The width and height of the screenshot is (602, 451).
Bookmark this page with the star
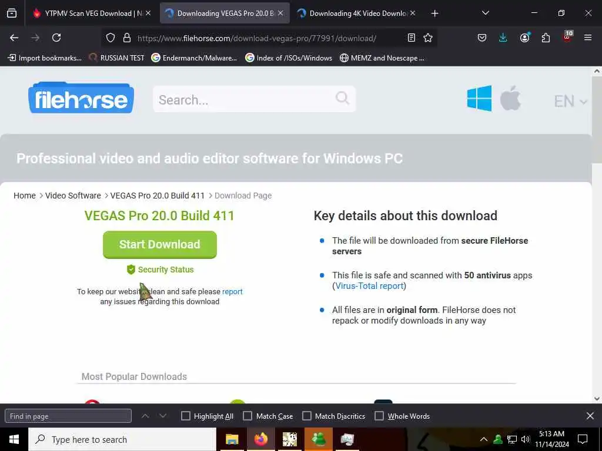[428, 38]
